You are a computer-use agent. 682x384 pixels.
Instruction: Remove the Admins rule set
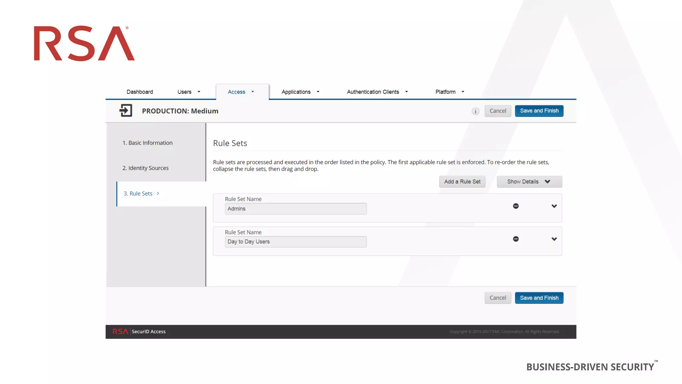tap(516, 206)
